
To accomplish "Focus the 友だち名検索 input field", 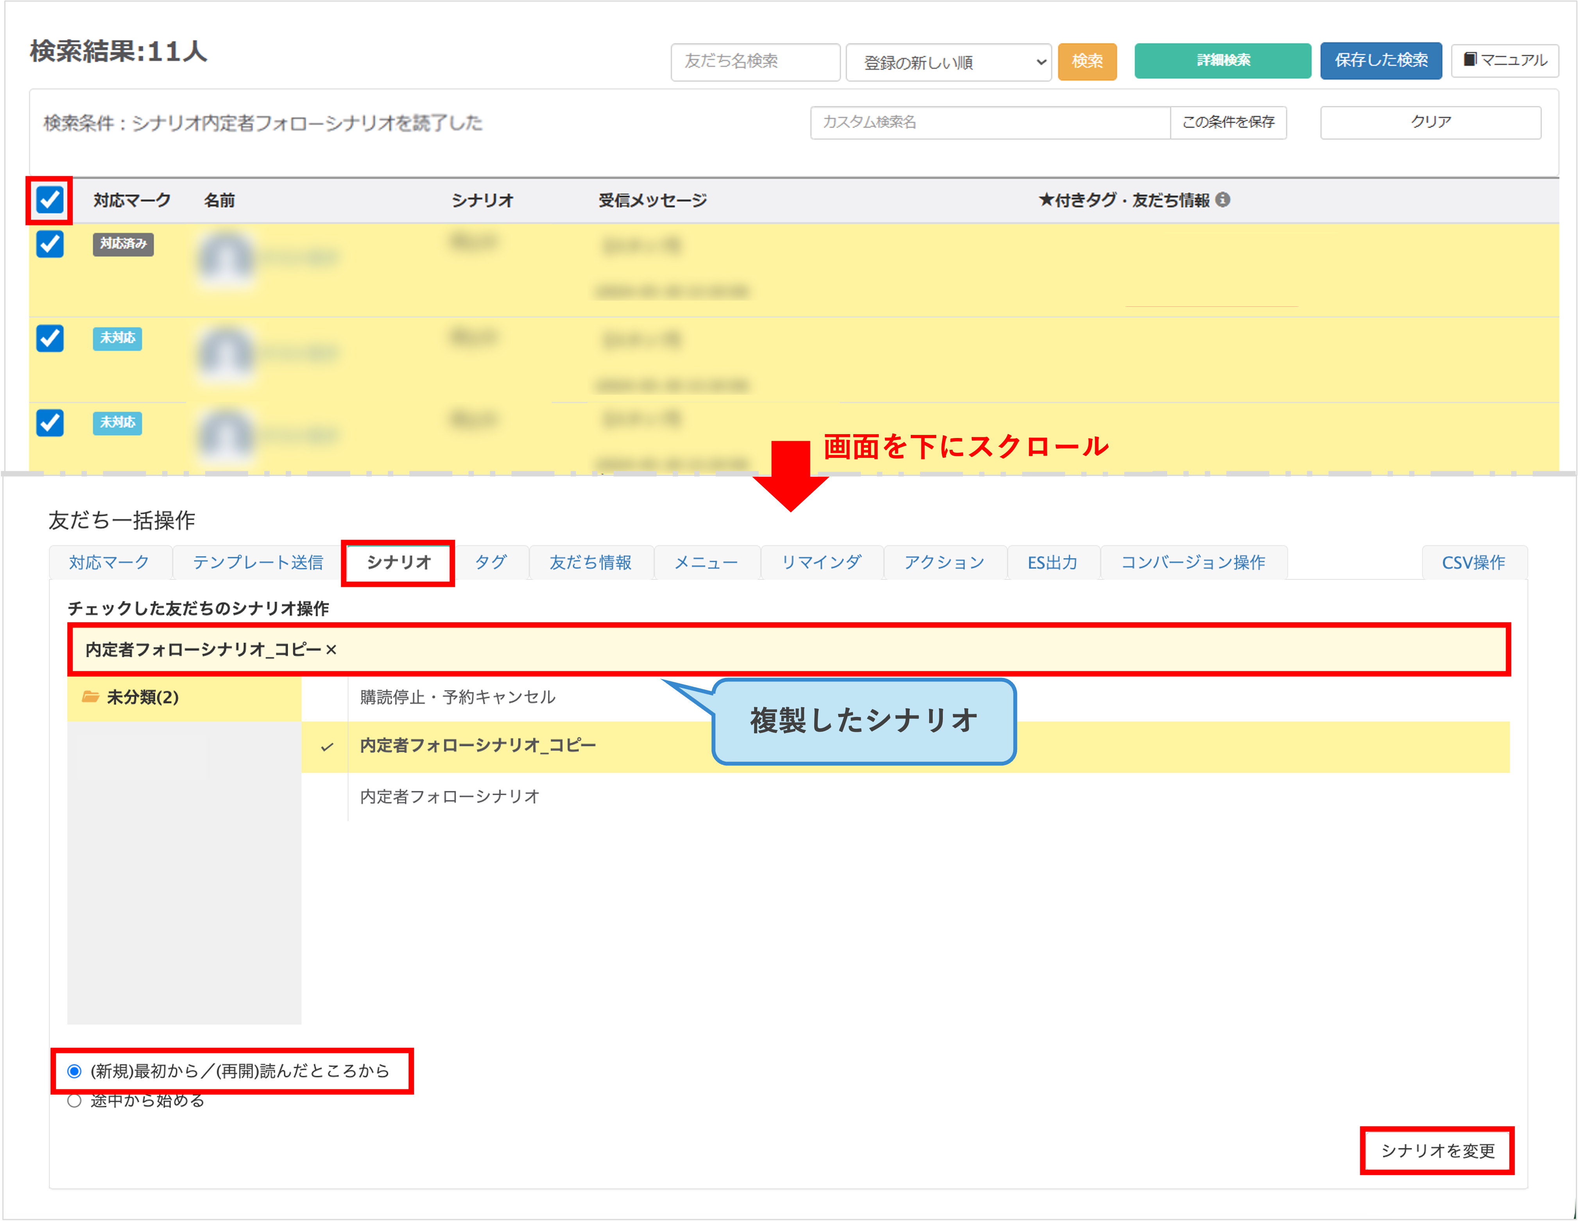I will tap(754, 61).
